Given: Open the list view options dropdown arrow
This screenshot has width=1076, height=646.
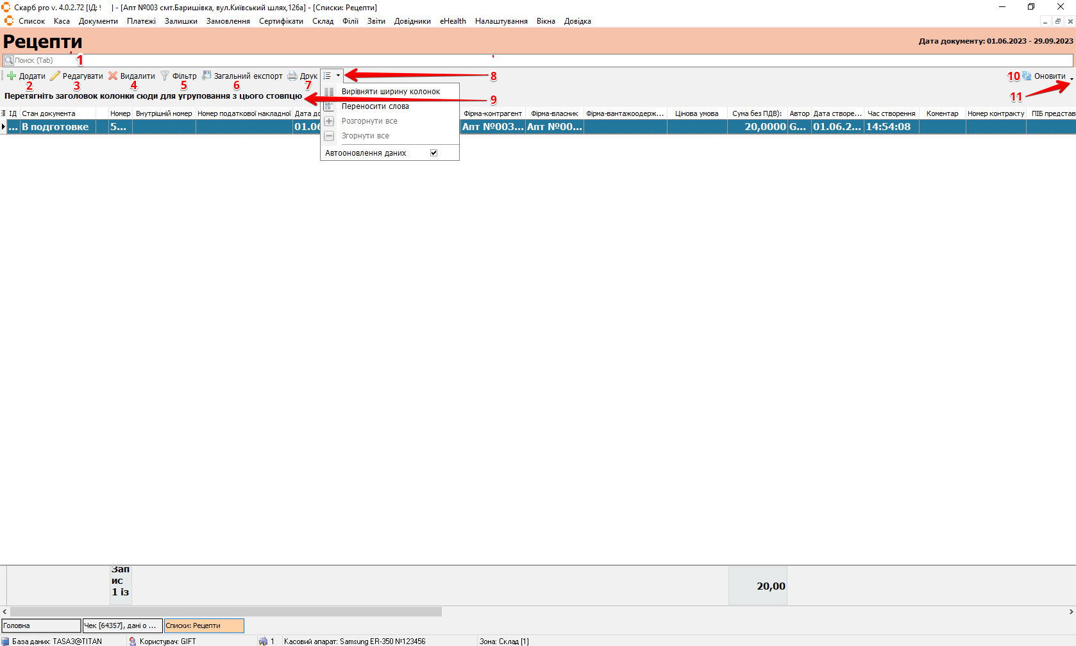Looking at the screenshot, I should click(x=338, y=76).
